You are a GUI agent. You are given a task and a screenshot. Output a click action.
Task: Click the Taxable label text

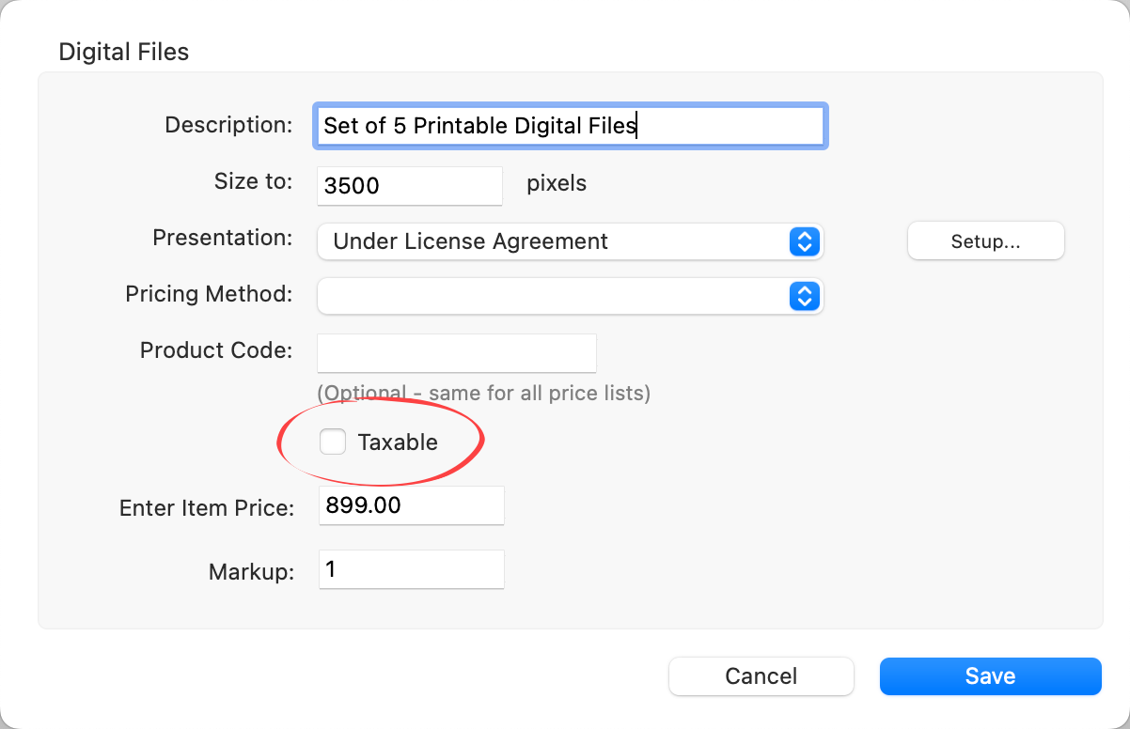click(398, 442)
